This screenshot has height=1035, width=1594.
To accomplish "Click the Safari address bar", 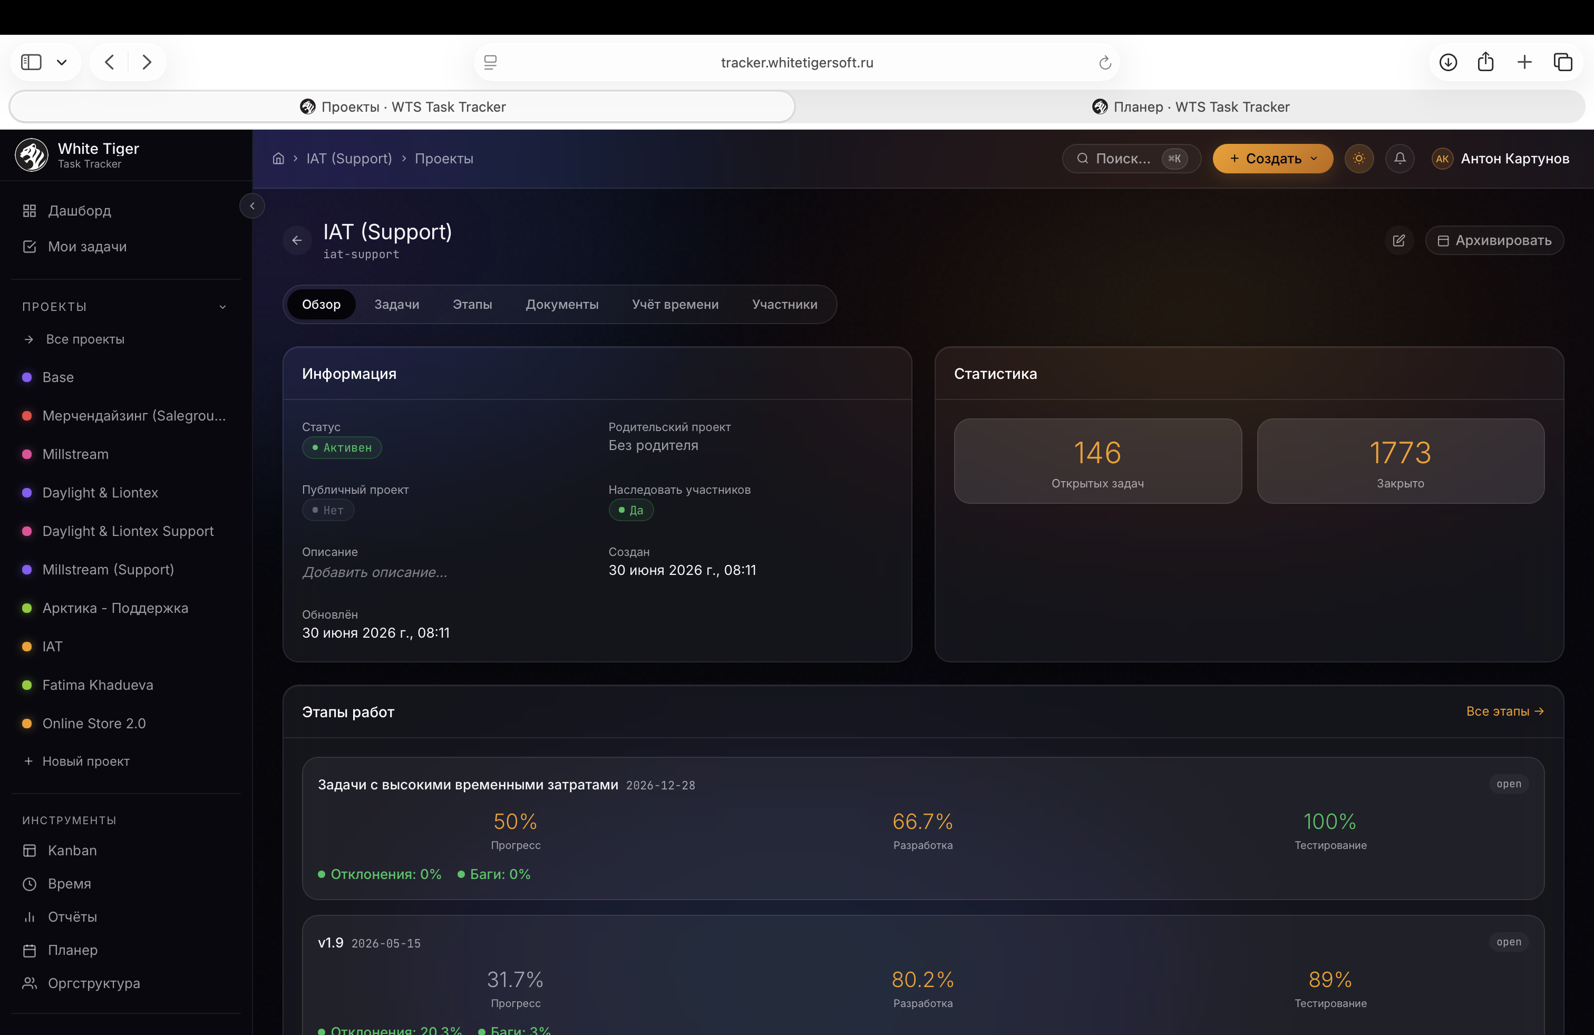I will coord(796,62).
